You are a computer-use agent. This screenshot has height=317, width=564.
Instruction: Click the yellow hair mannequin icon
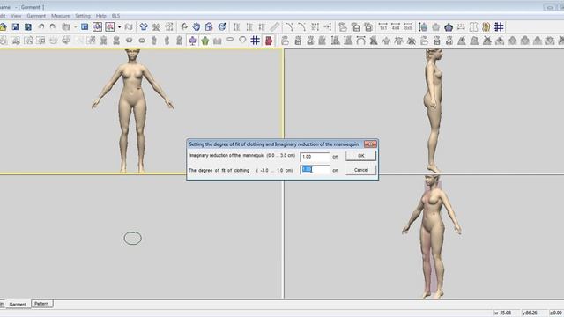(486, 27)
